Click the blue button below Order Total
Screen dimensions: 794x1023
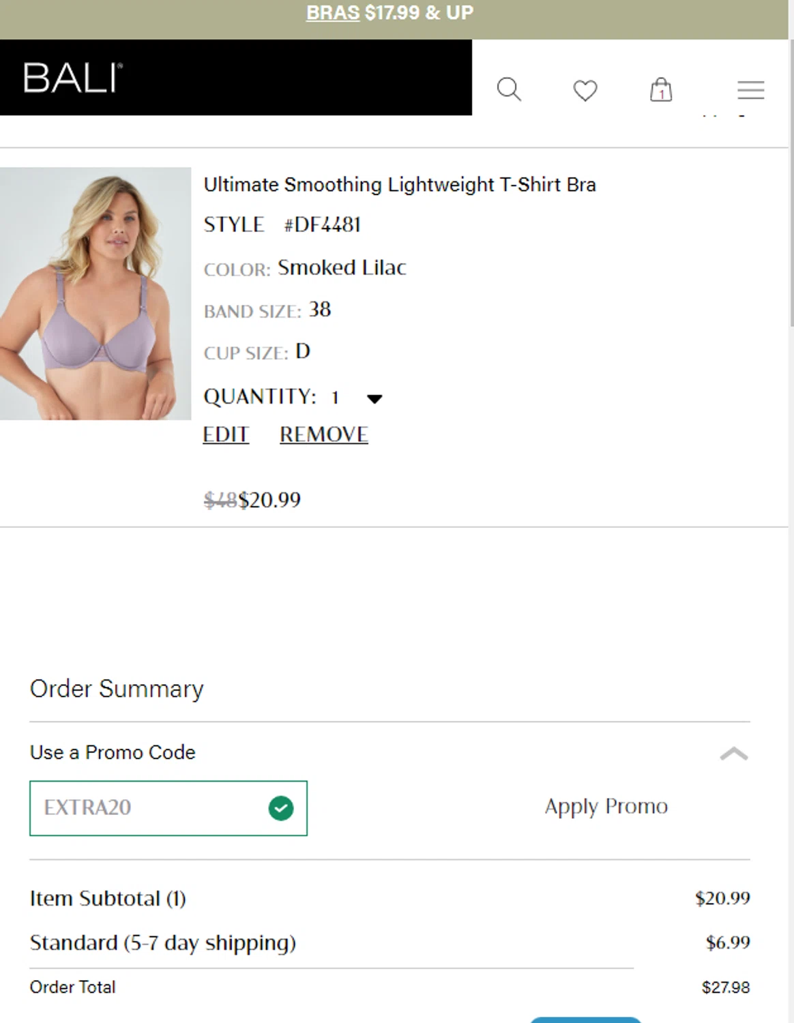point(585,1020)
